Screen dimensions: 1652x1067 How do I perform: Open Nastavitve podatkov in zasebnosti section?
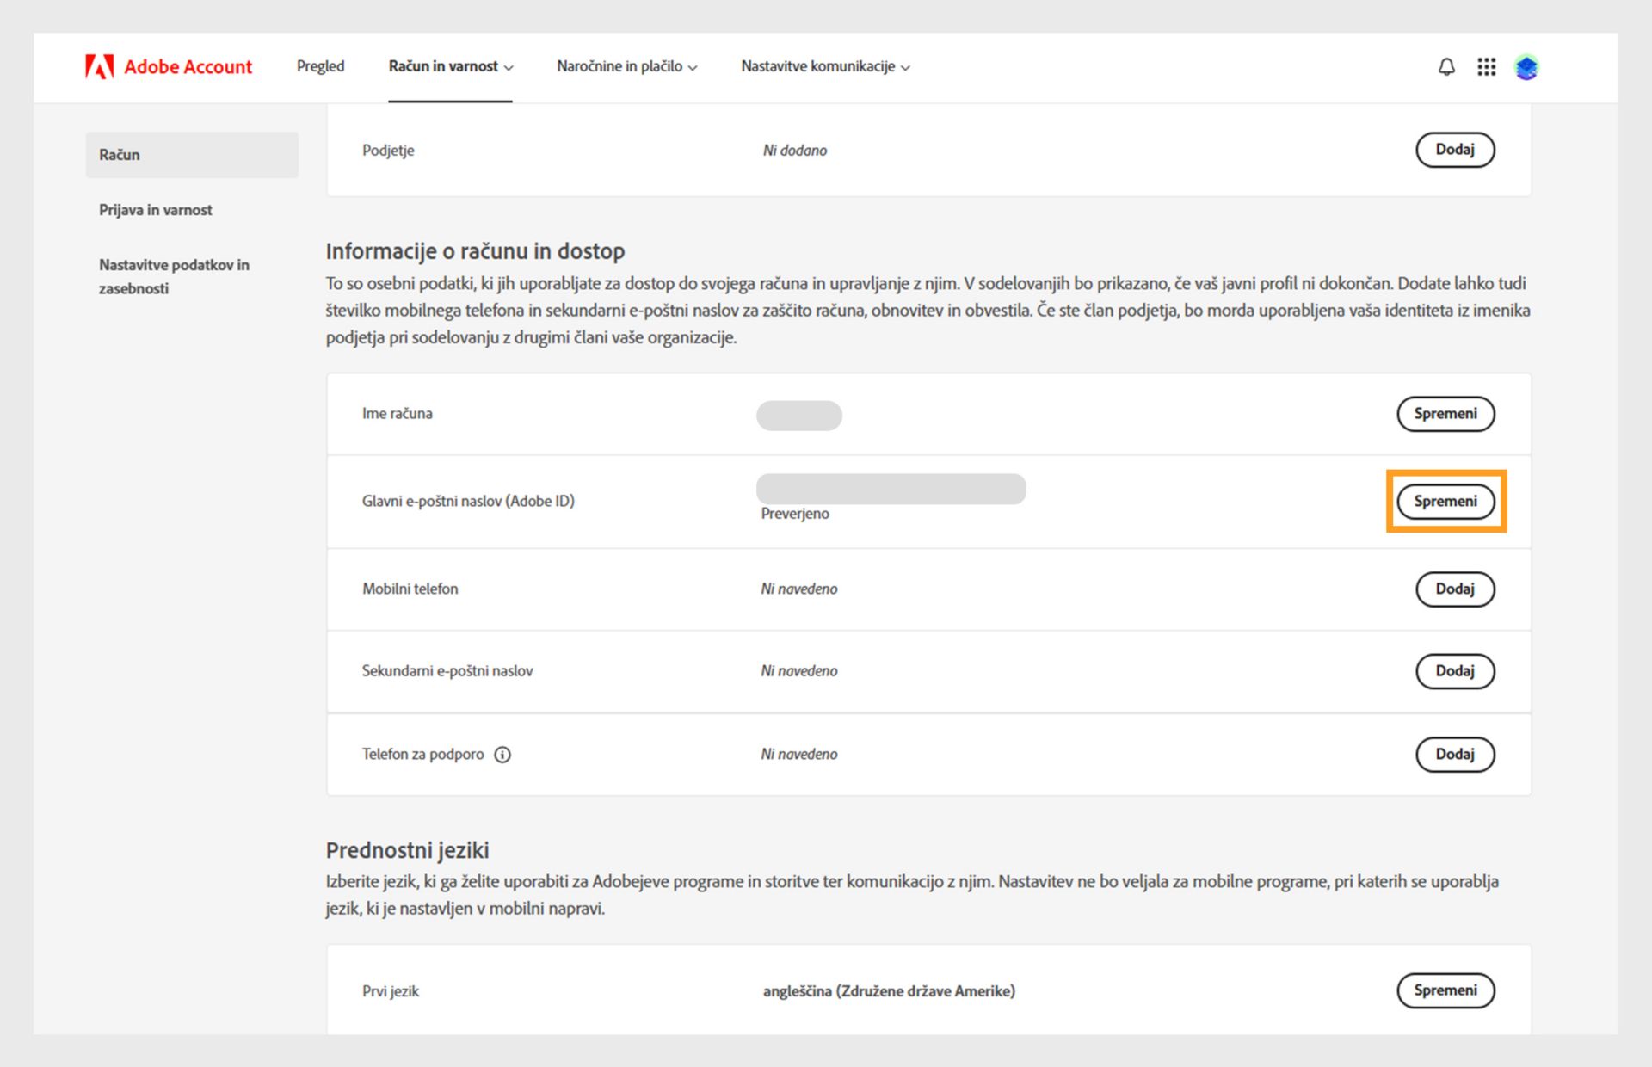(174, 276)
